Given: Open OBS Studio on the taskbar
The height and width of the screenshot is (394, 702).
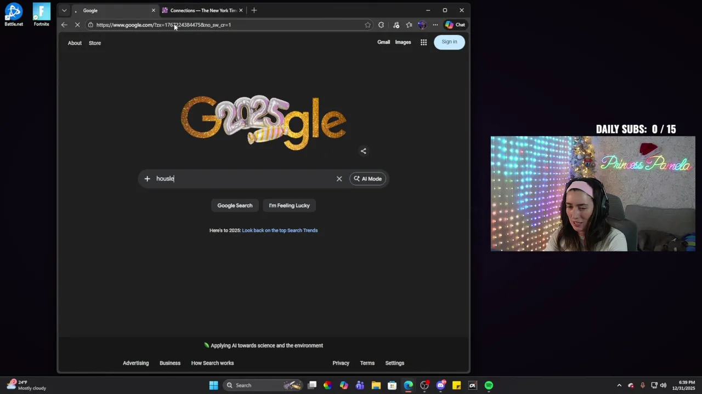Looking at the screenshot, I should click(424, 385).
